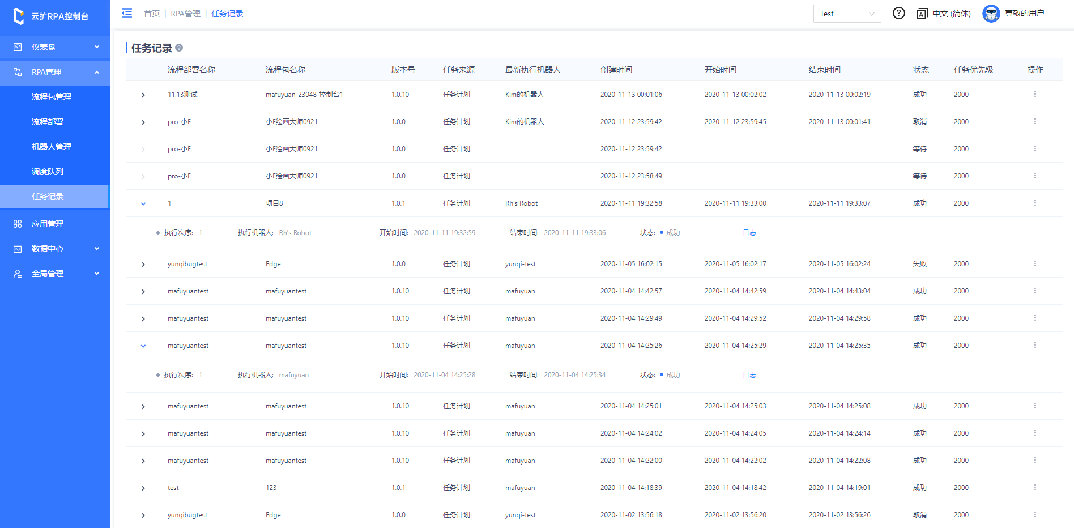Open actions menu for 11.13测试 row
The height and width of the screenshot is (528, 1074).
point(1034,95)
